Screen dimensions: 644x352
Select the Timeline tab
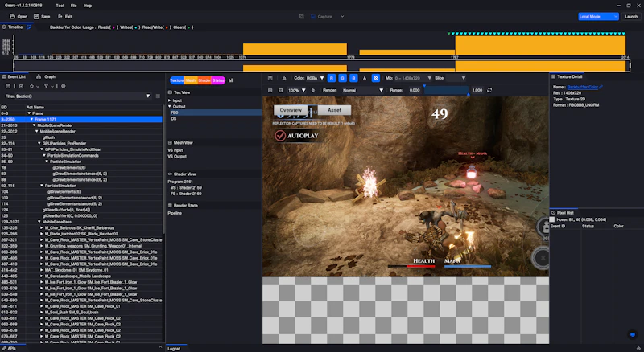(x=12, y=27)
